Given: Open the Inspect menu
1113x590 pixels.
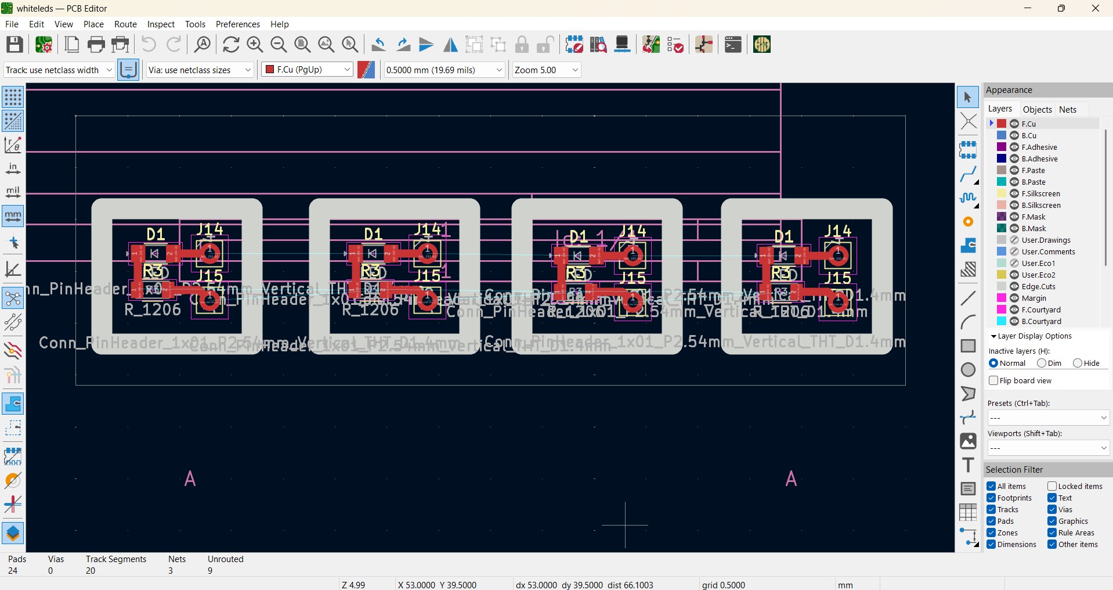Looking at the screenshot, I should (161, 24).
